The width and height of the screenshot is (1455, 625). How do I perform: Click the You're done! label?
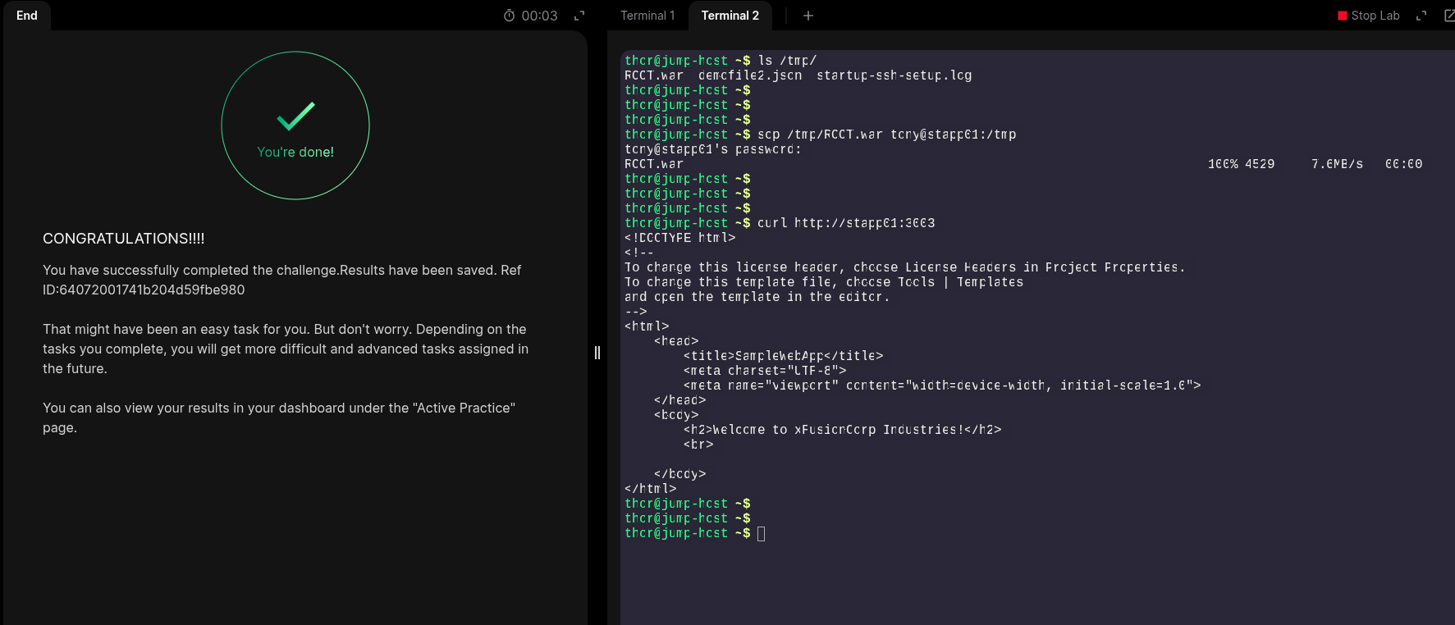coord(295,152)
